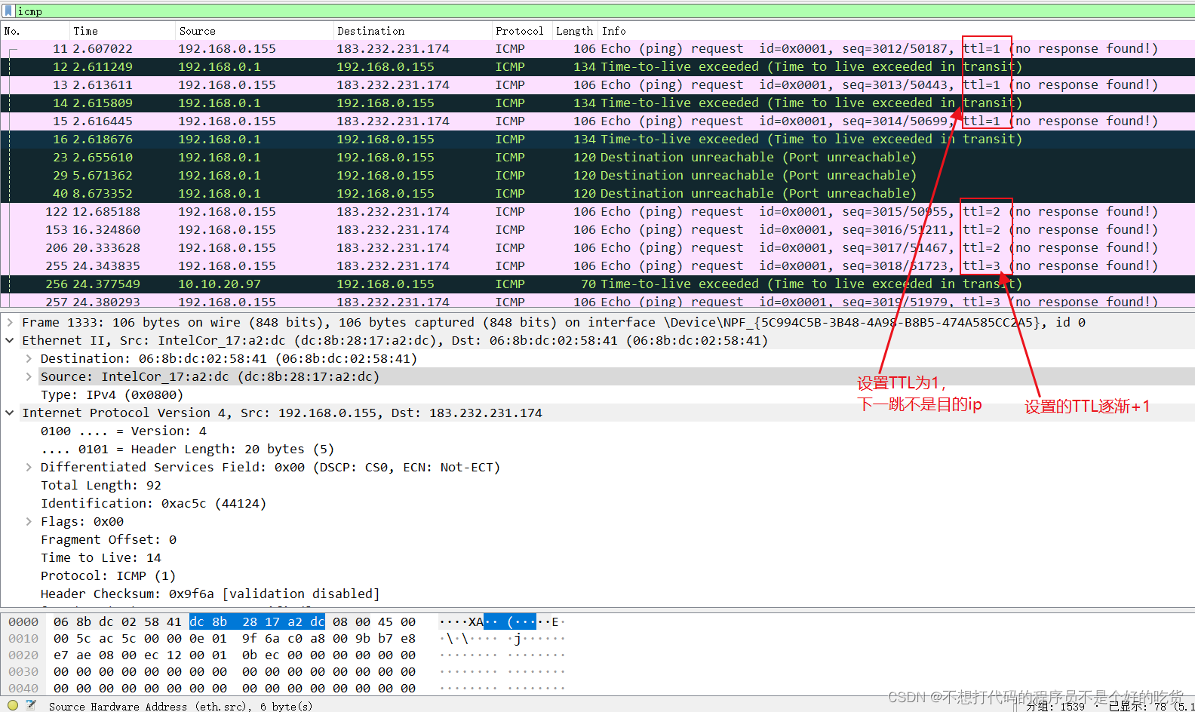Select hex dump offset row 0040
Viewport: 1195px width, 712px height.
pos(23,689)
